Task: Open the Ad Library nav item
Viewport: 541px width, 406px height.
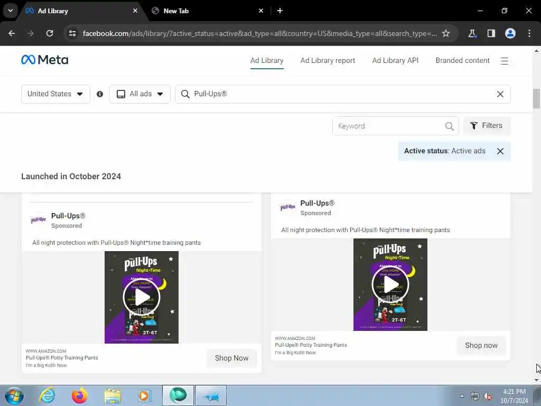Action: pyautogui.click(x=267, y=60)
